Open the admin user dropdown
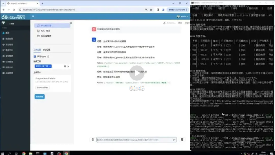The image size is (275, 155). tap(183, 16)
